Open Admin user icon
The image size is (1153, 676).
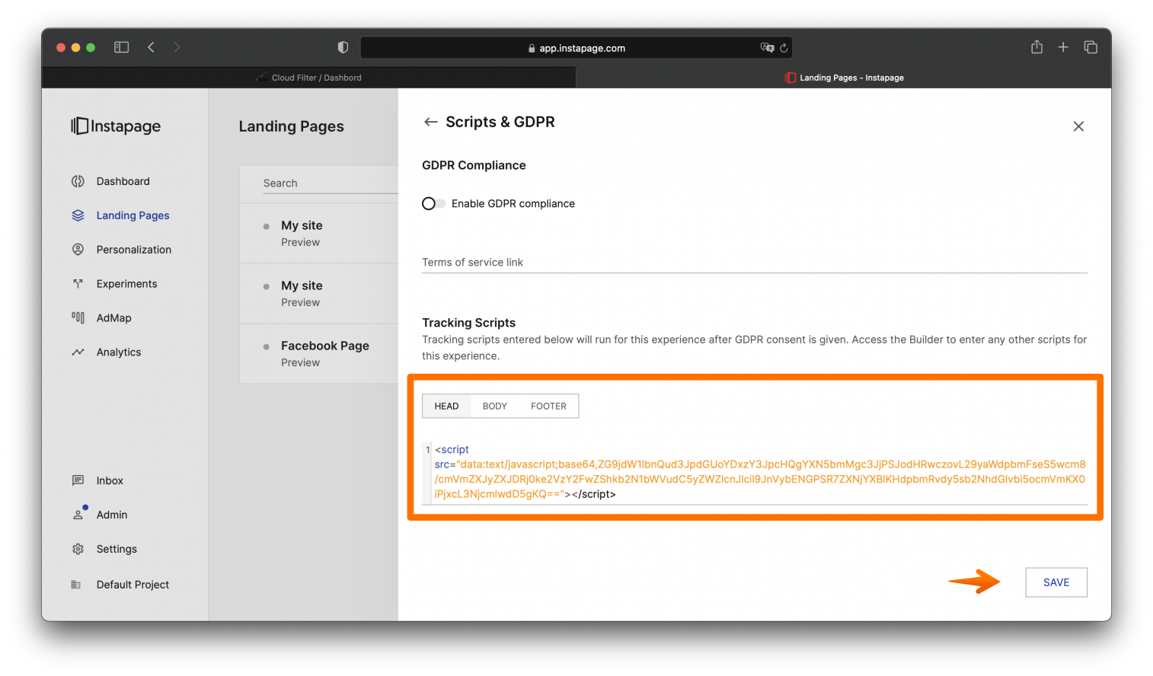pos(79,514)
